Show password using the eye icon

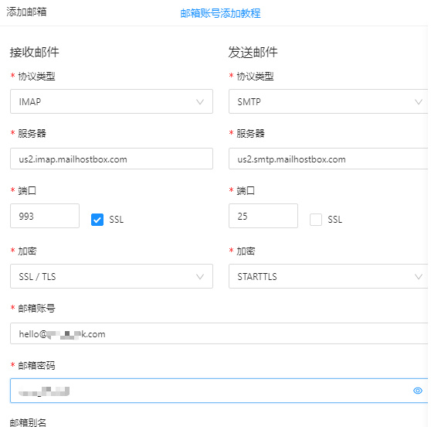[418, 391]
